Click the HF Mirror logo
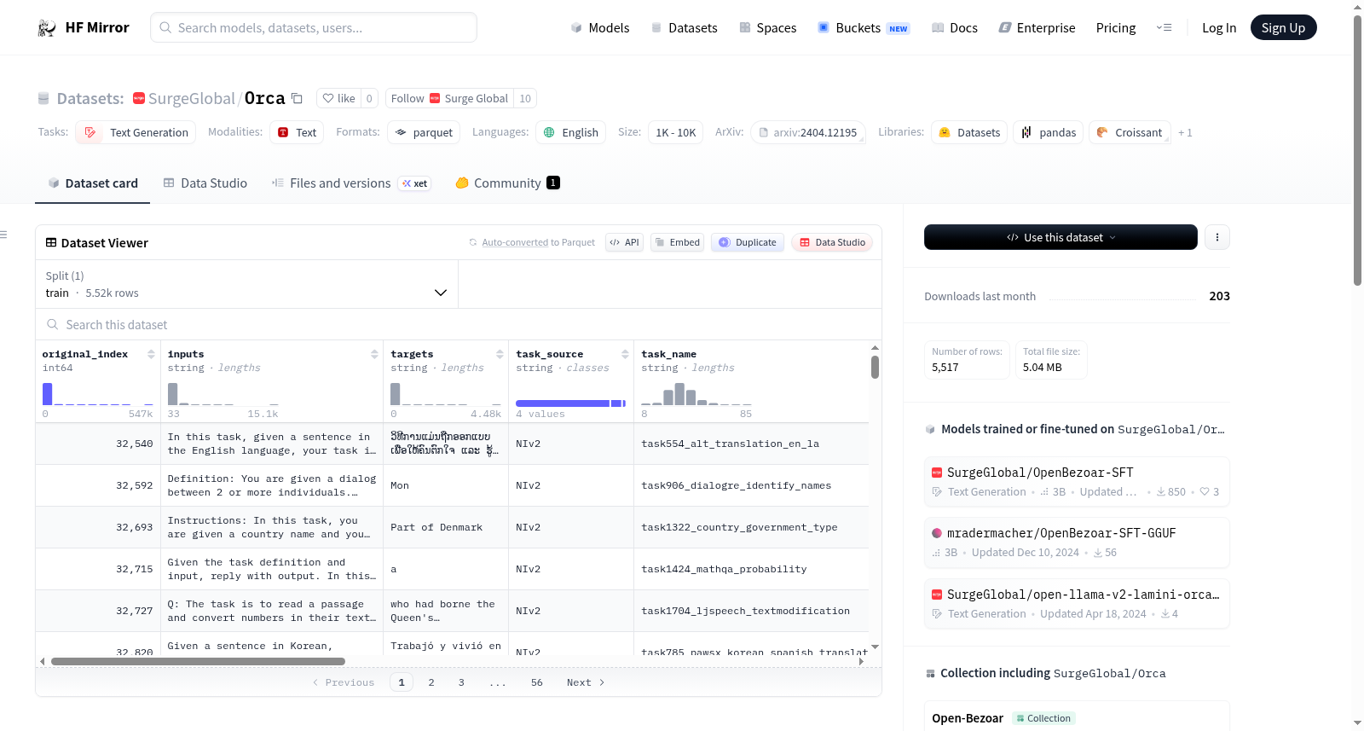 point(84,27)
